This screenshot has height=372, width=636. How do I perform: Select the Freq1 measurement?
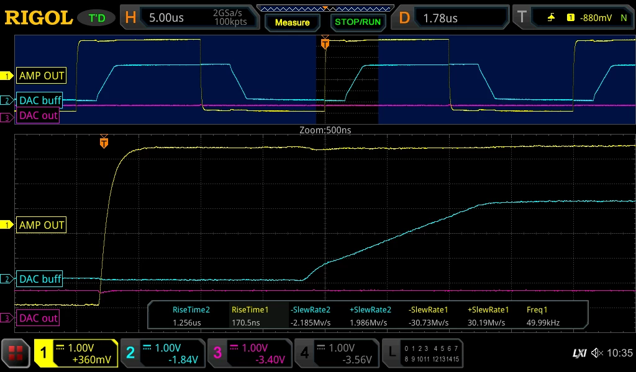pos(543,316)
